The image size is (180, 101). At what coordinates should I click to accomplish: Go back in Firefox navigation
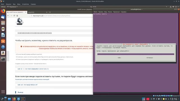[x=8, y=16]
